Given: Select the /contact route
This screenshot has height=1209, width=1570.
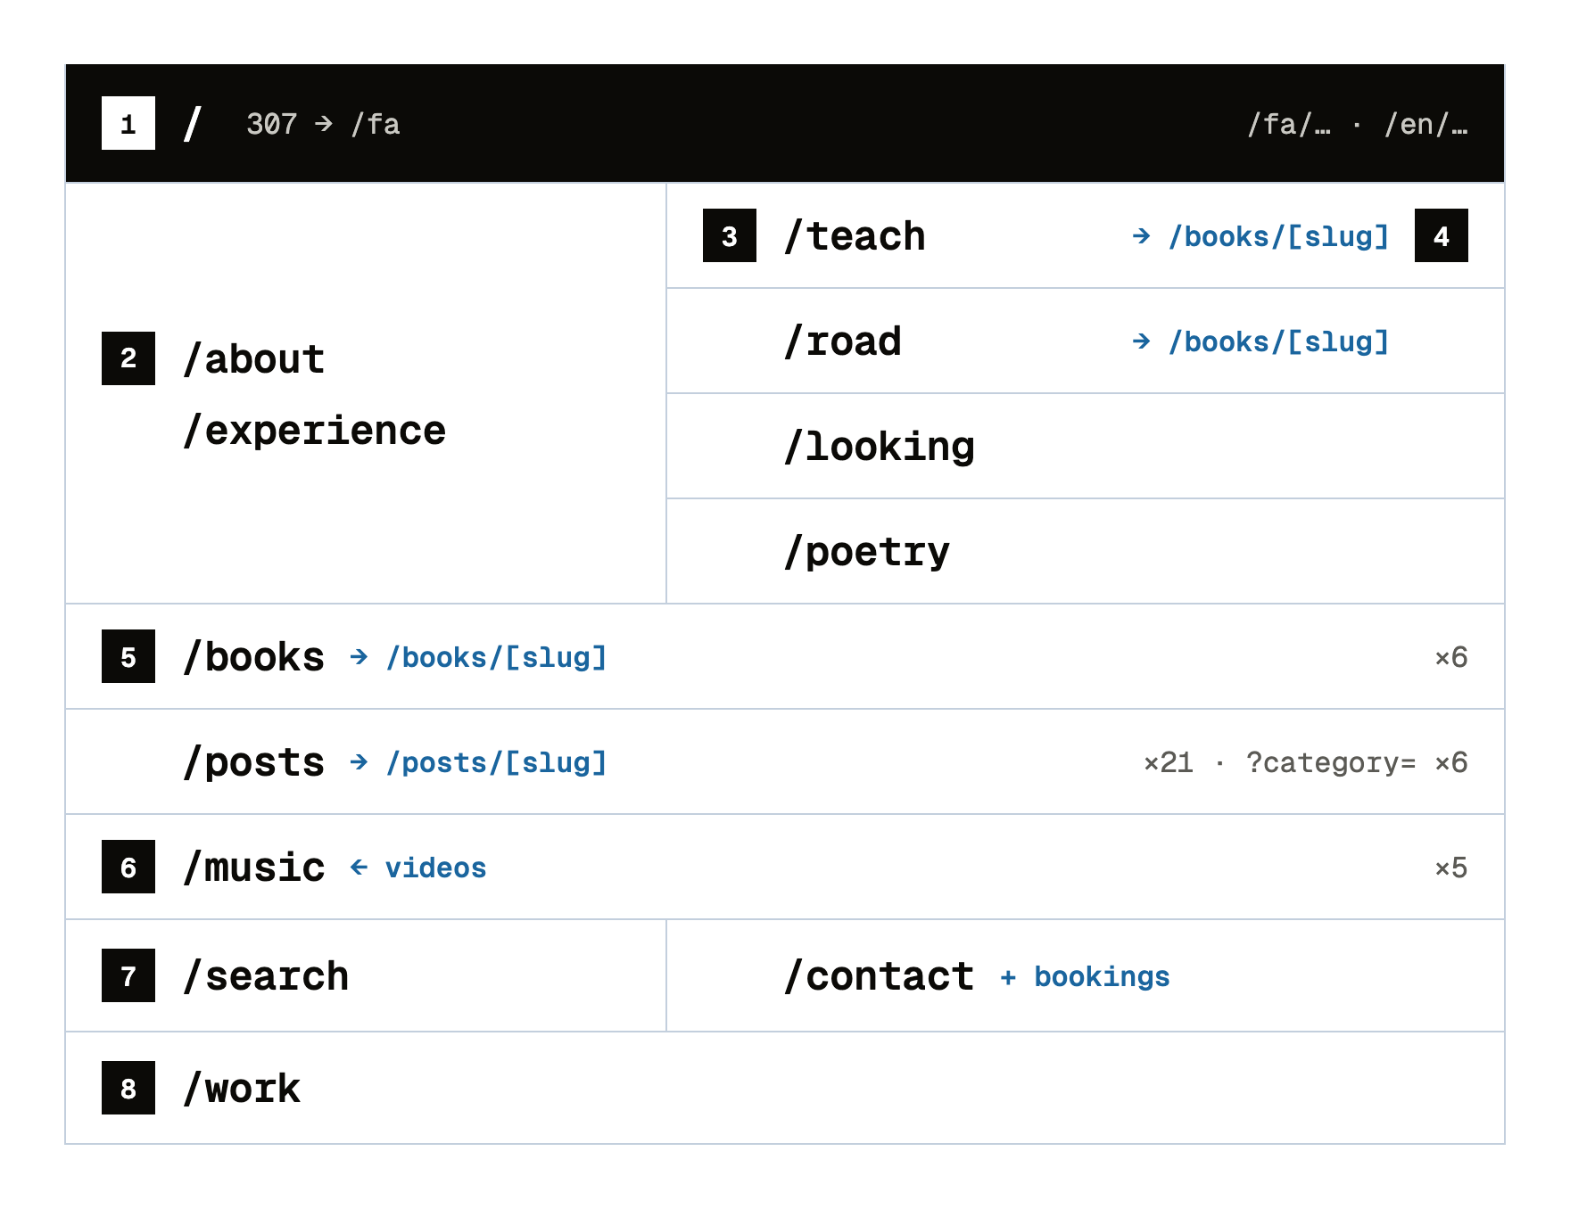Looking at the screenshot, I should (879, 976).
